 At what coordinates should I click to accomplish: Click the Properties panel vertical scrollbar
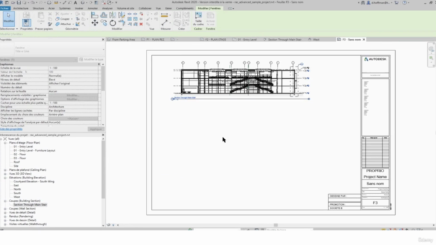(103, 79)
